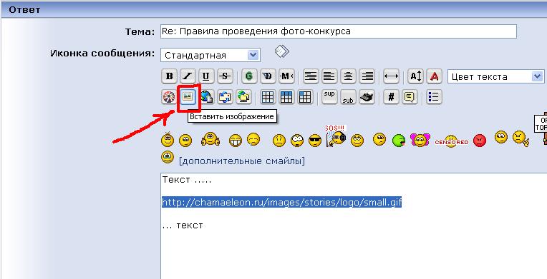This screenshot has width=547, height=279.
Task: Insert flash with the pinwheel icon
Action: pyautogui.click(x=169, y=97)
